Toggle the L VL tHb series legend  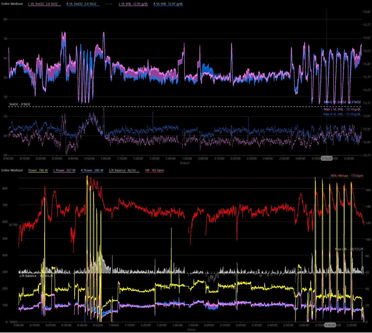point(133,4)
